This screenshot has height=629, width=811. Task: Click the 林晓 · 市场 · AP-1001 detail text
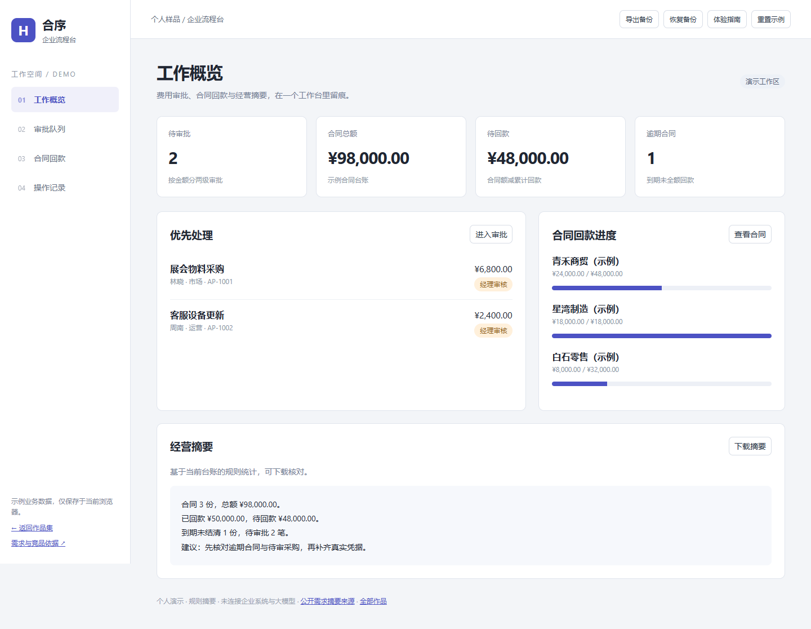[202, 282]
